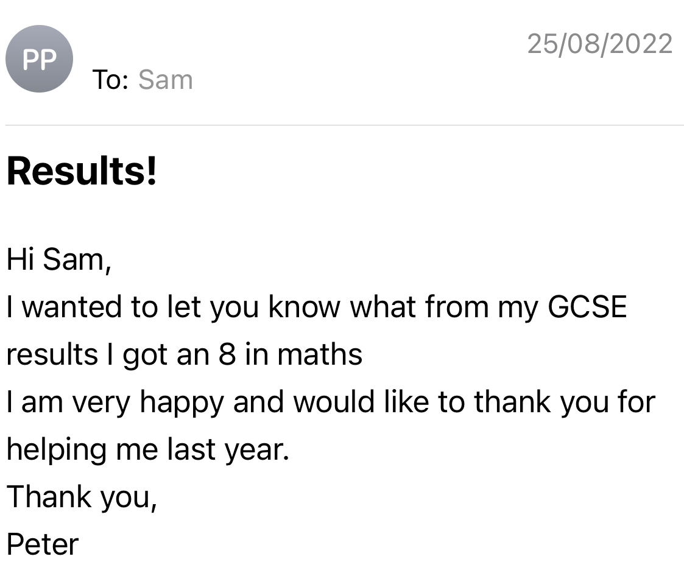The image size is (684, 562).
Task: Click the number 8 in the message
Action: click(x=227, y=354)
